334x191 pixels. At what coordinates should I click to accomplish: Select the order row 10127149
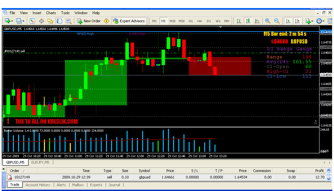click(x=166, y=177)
